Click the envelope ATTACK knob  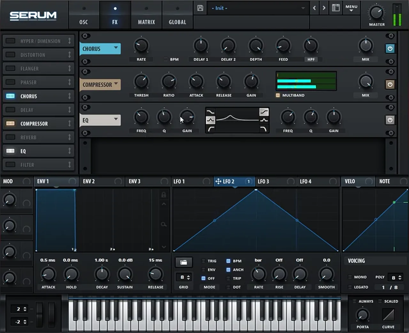48,274
